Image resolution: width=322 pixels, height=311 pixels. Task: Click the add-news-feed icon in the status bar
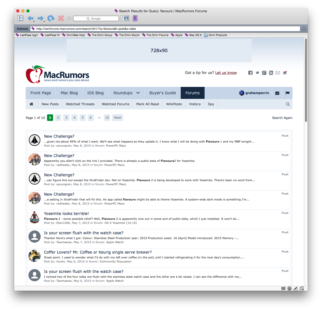[x=302, y=288]
